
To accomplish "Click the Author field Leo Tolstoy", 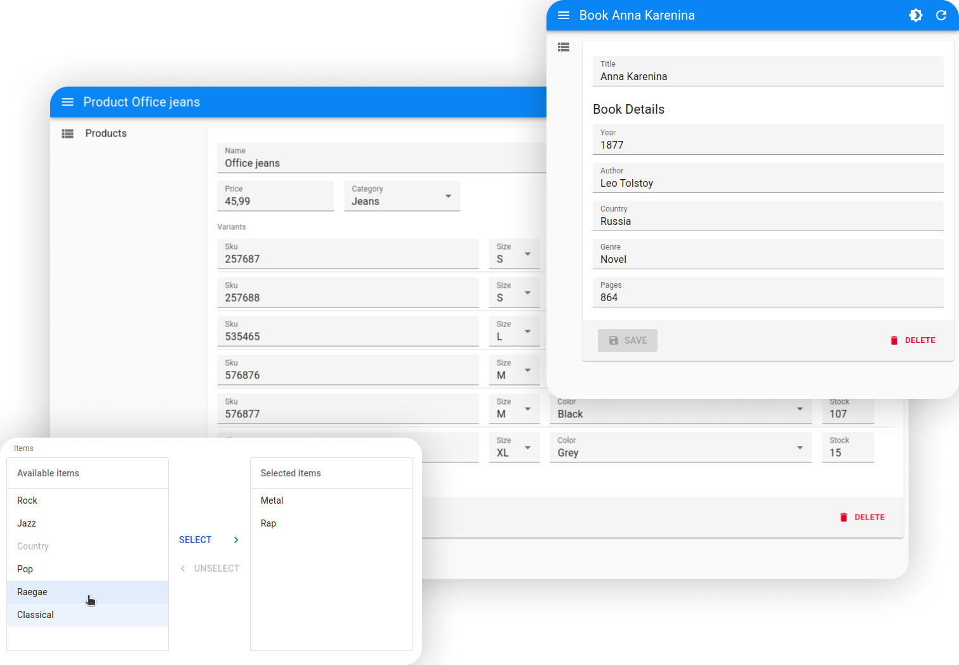I will point(768,178).
